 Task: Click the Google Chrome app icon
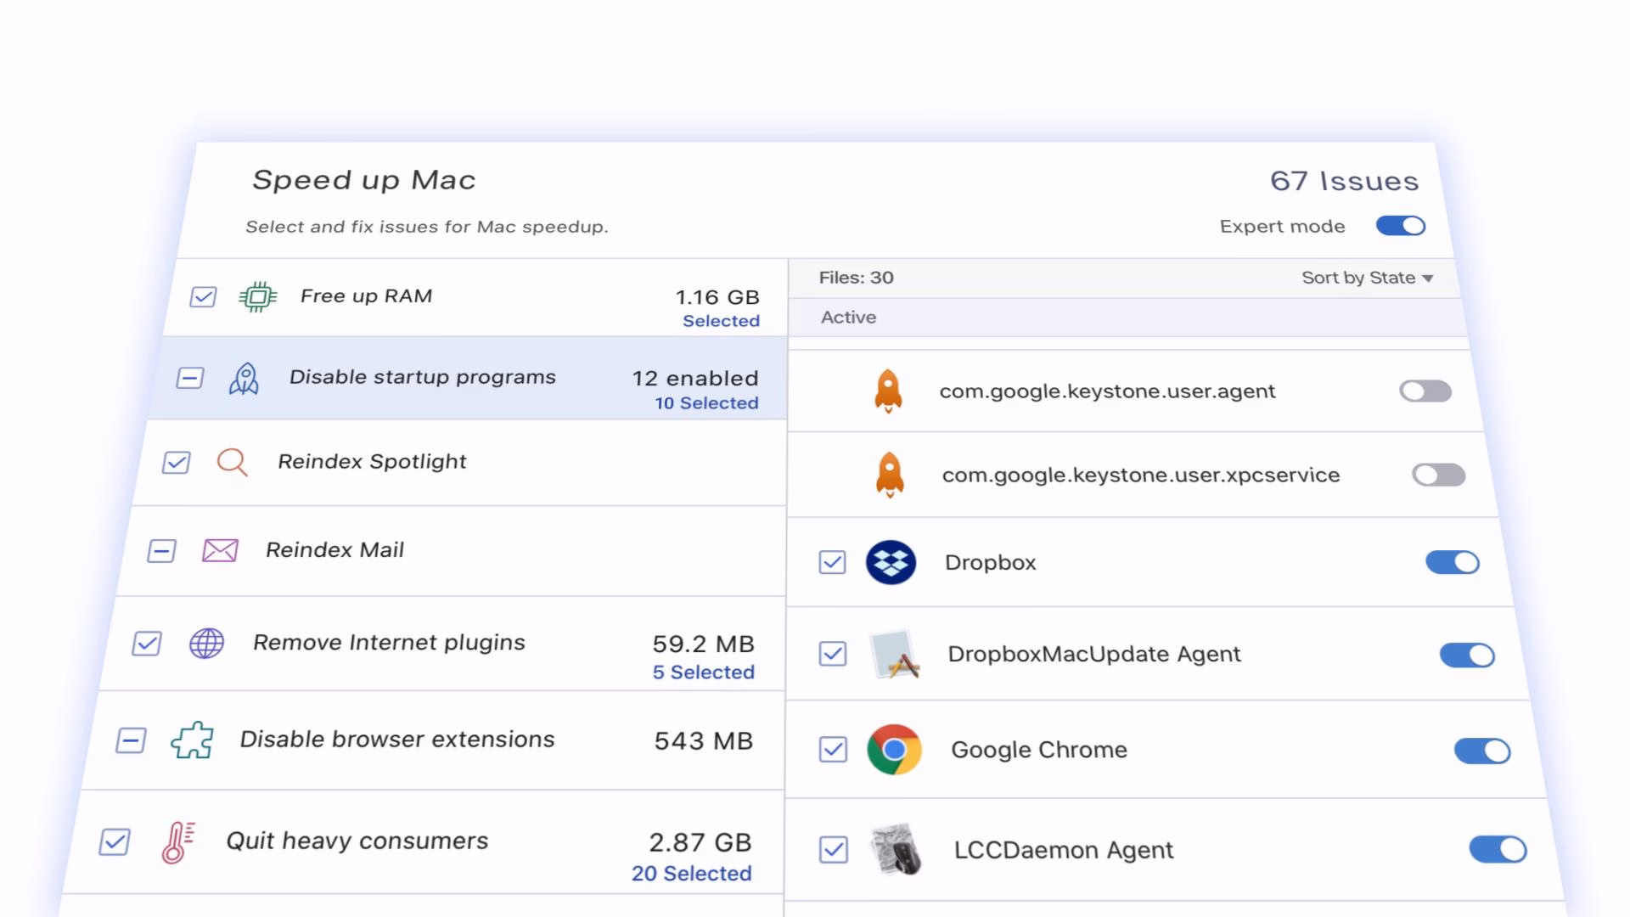click(x=894, y=750)
